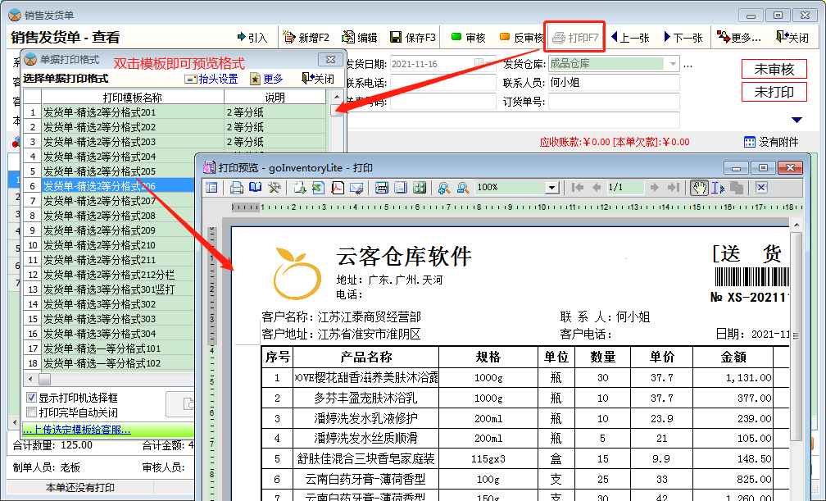Go to 下一张 next document
Screen dimensions: 826x501
click(x=683, y=38)
